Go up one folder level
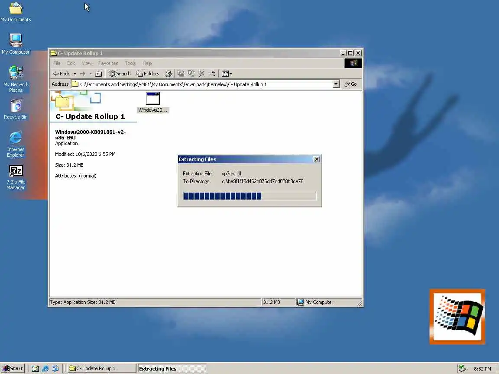This screenshot has width=499, height=374. tap(99, 74)
